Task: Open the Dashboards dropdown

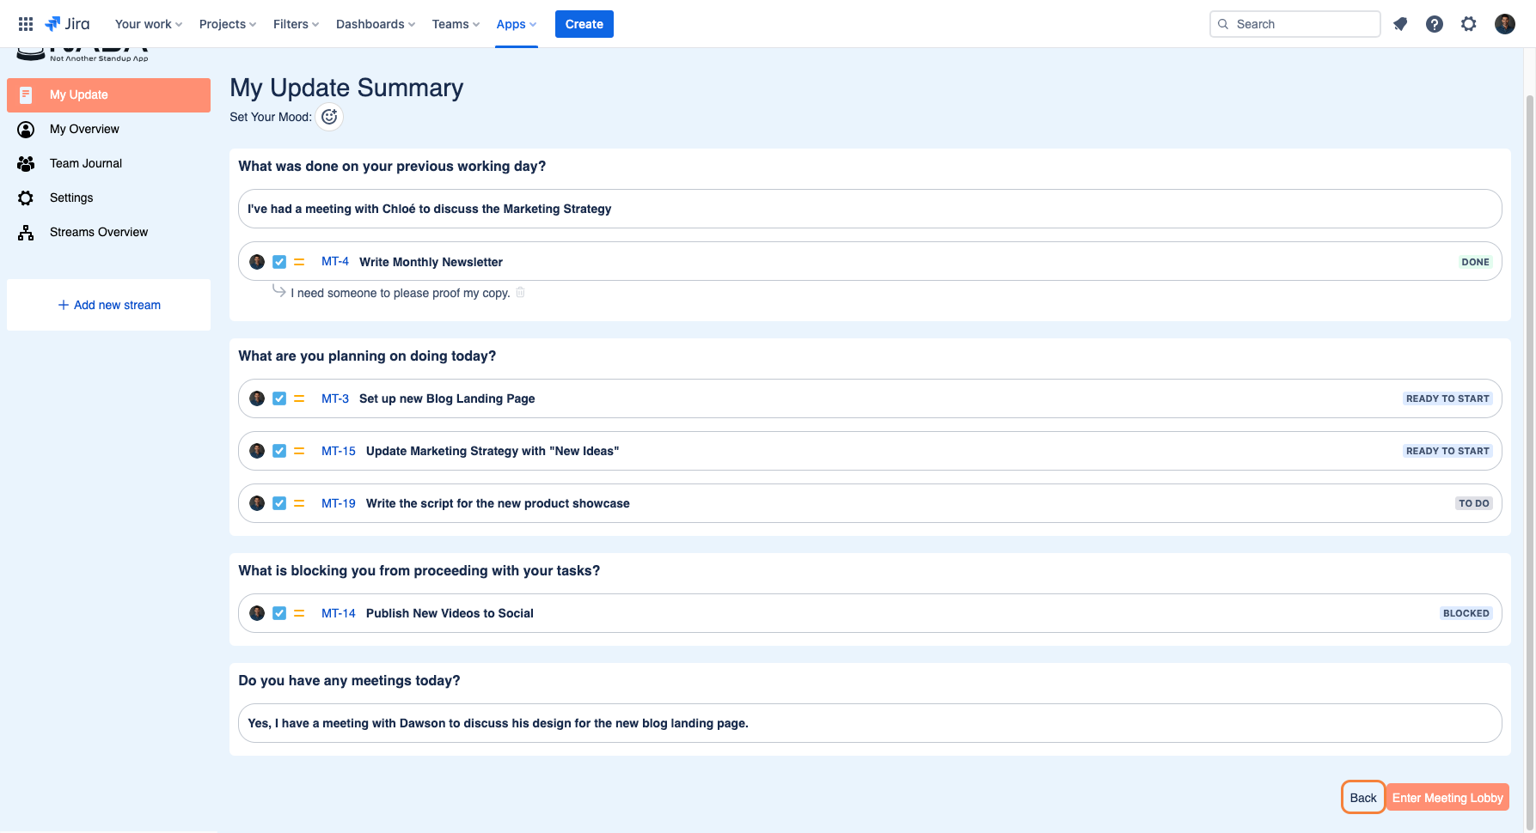Action: tap(376, 24)
